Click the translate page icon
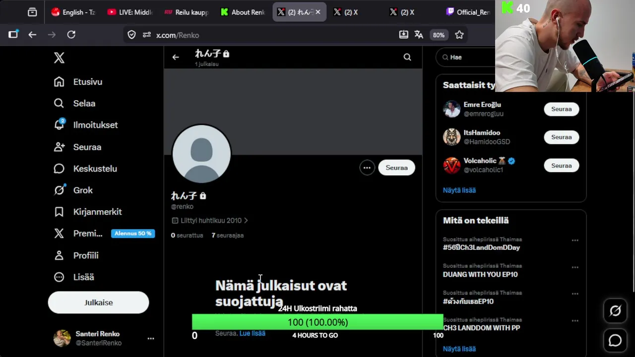 point(419,35)
